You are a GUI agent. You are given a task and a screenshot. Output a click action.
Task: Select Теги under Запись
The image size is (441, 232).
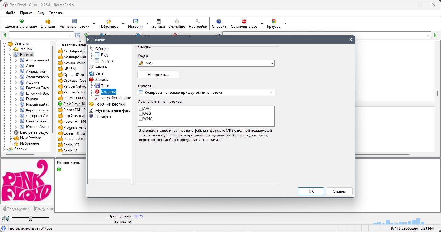point(105,85)
